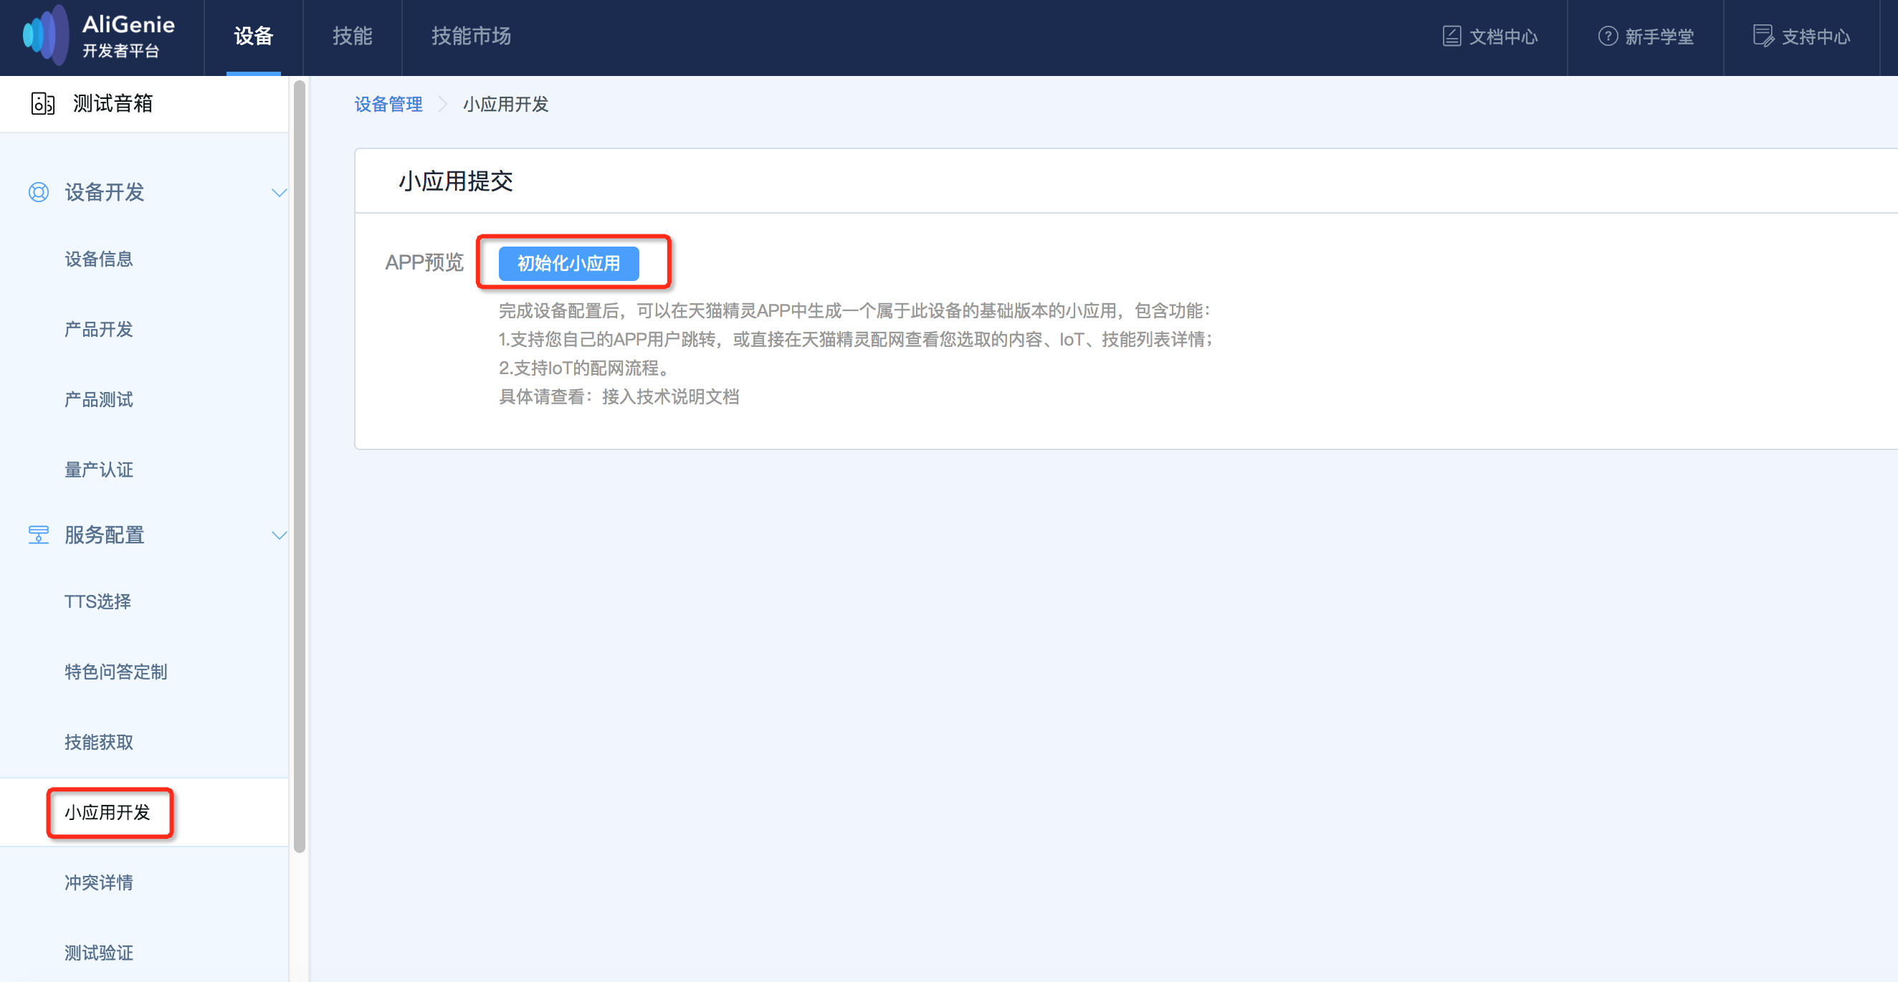This screenshot has width=1898, height=982.
Task: Collapse the 设备开发 section chevron
Action: [x=280, y=193]
